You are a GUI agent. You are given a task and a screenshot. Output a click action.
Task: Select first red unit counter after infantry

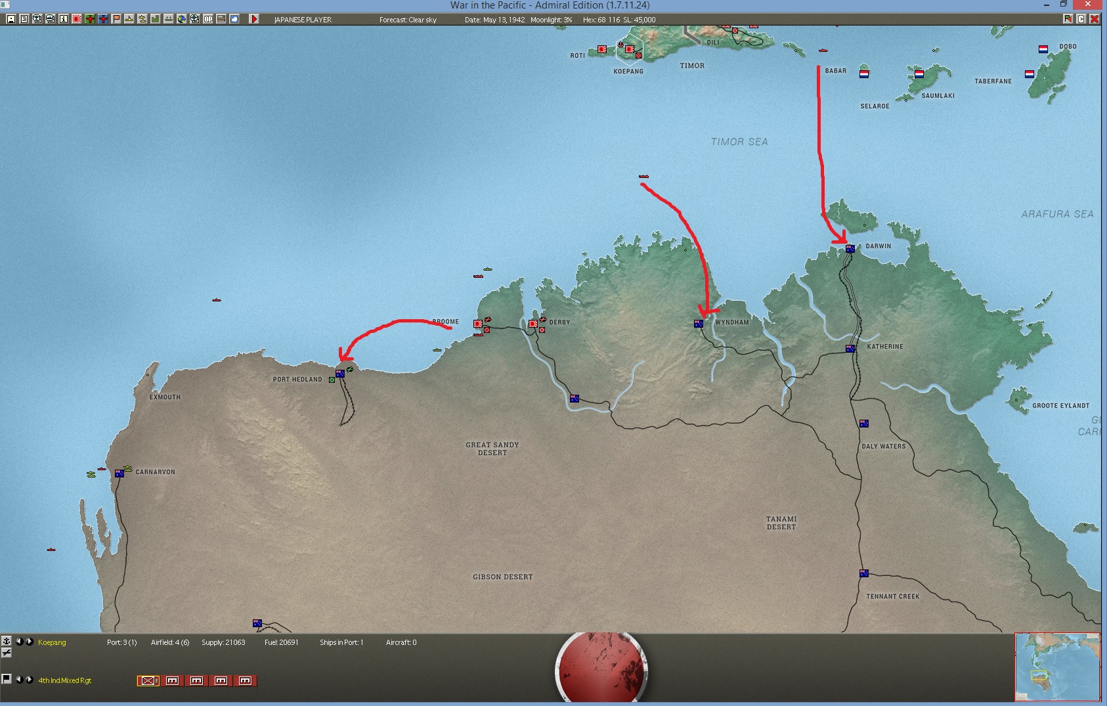(x=173, y=681)
